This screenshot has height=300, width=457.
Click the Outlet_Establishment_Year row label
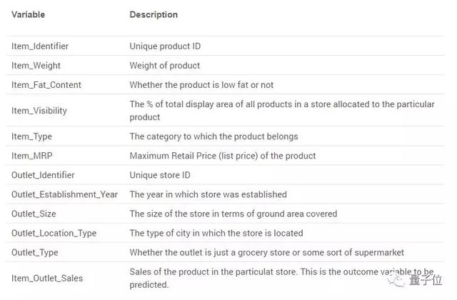(x=64, y=194)
